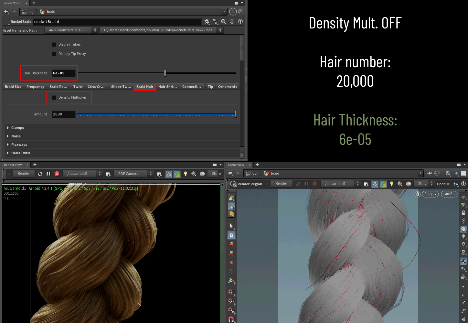Viewport: 468px width, 323px height.
Task: Open the AR::Groom::Braid::1.0 asset name dropdown
Action: click(71, 30)
